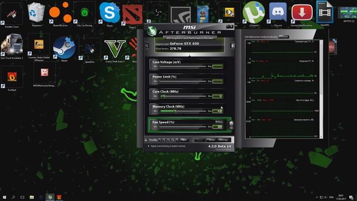Select the Dota 2 desktop icon
Screen dimensions: 357x201
point(133,16)
